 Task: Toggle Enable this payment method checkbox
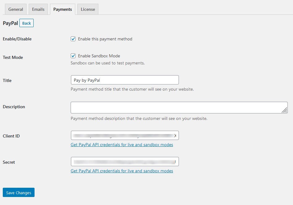(73, 39)
